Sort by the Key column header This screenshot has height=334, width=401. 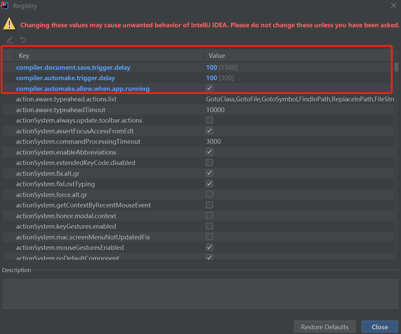pyautogui.click(x=109, y=56)
